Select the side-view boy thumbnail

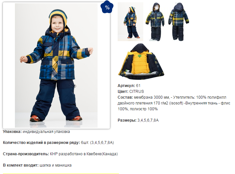(130, 22)
